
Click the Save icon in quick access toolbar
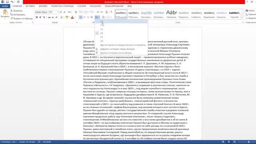pyautogui.click(x=7, y=2)
